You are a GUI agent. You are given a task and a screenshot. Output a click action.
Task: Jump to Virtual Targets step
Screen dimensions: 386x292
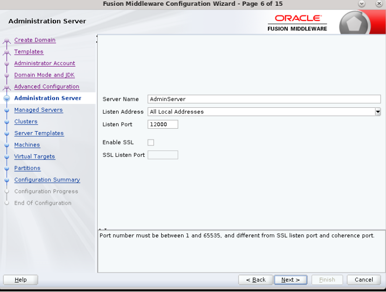(x=34, y=156)
